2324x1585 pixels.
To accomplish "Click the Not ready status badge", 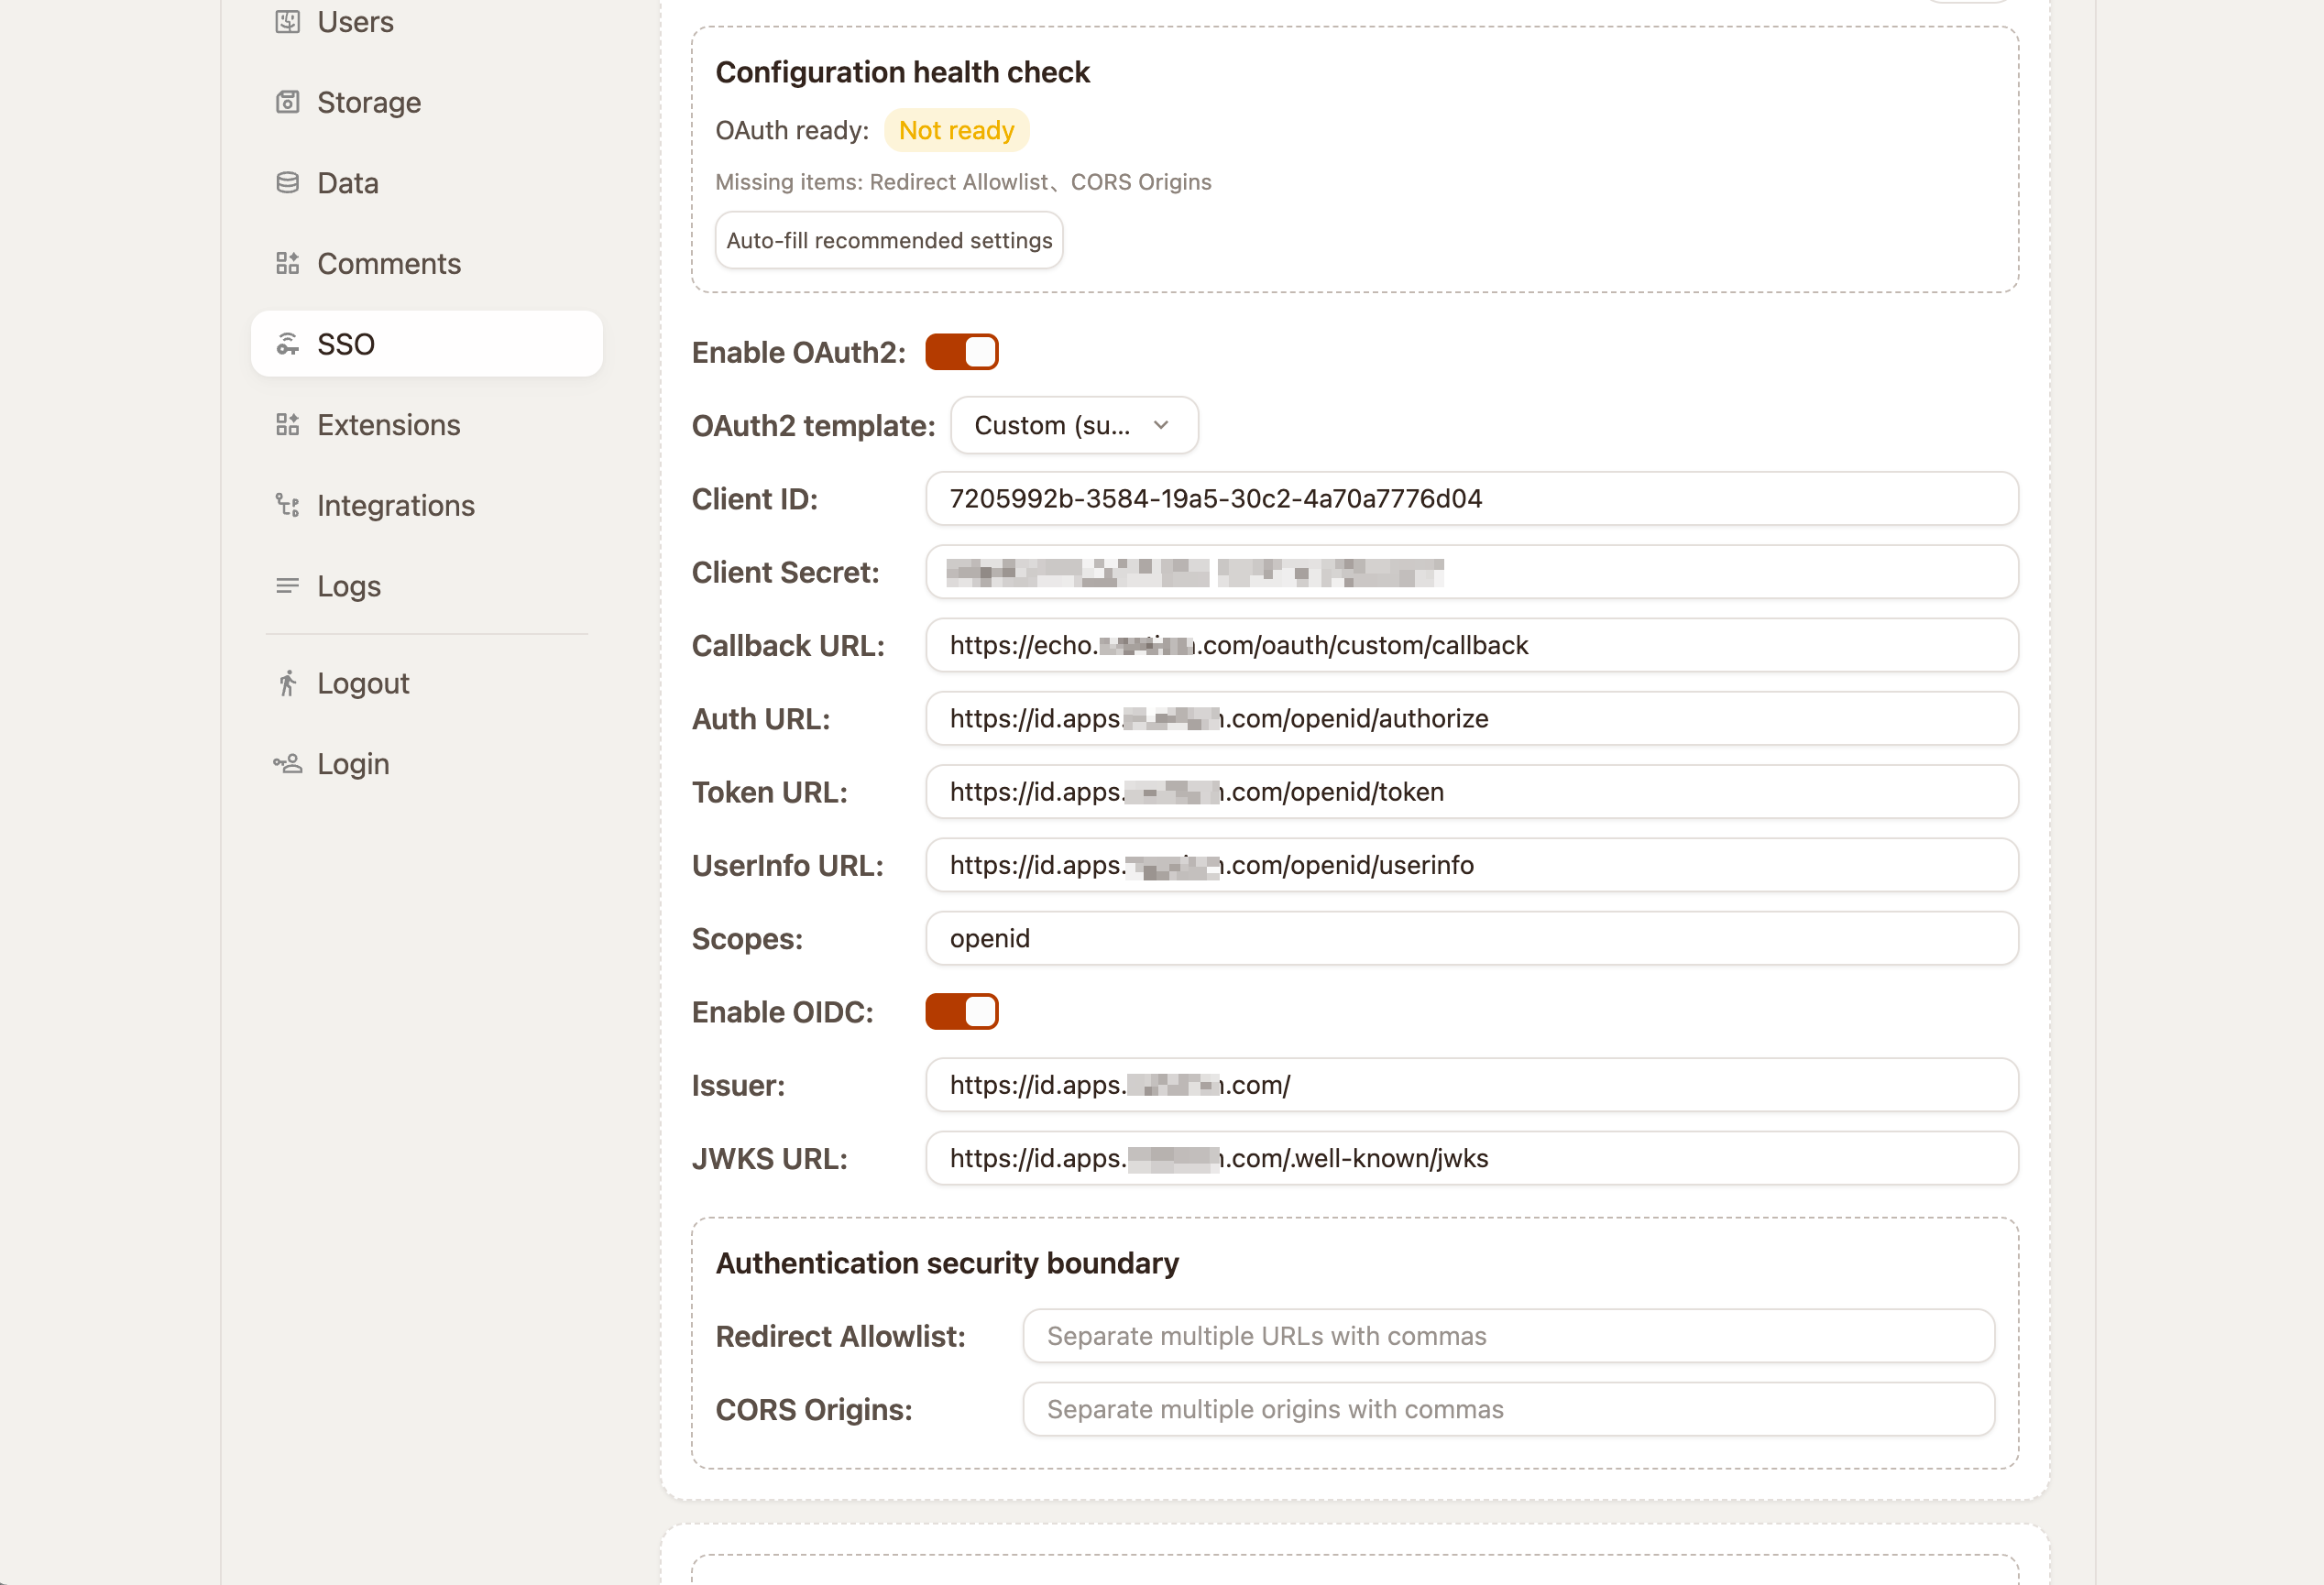I will 956,130.
